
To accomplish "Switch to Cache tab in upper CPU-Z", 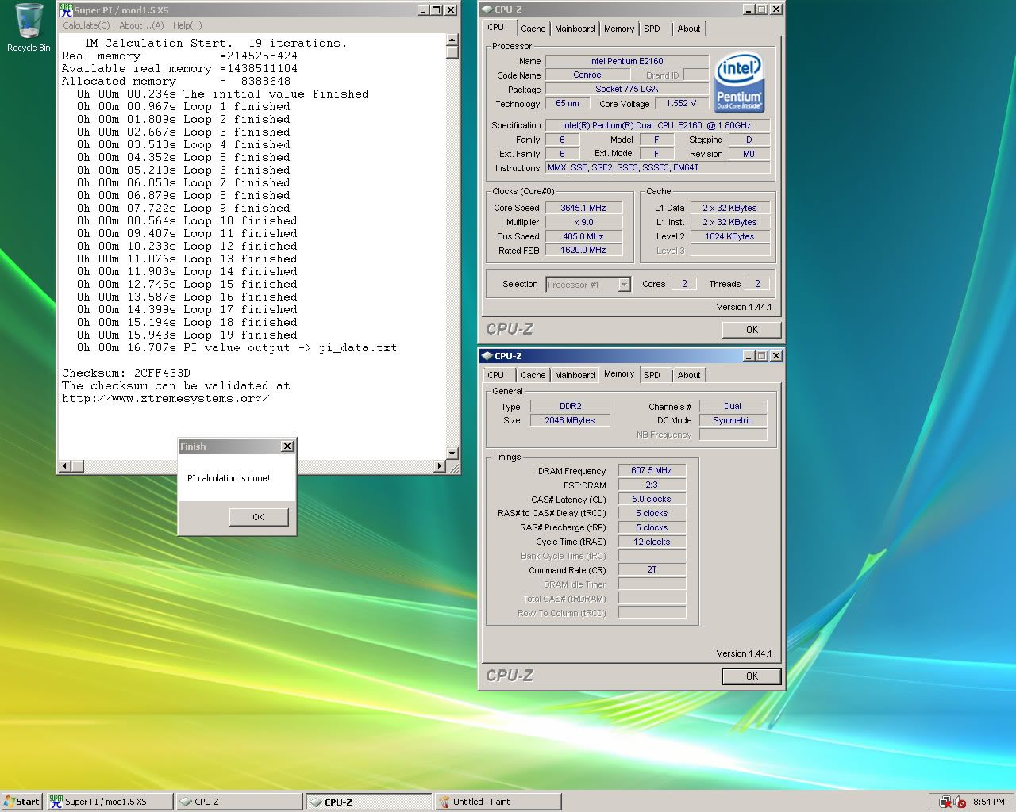I will pos(533,29).
